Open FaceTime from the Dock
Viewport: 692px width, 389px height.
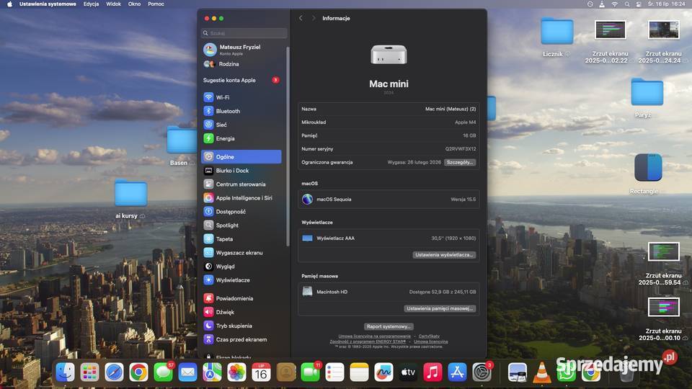click(x=310, y=372)
